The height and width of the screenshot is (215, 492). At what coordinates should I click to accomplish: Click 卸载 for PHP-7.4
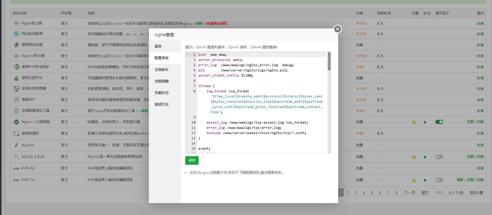point(480,180)
